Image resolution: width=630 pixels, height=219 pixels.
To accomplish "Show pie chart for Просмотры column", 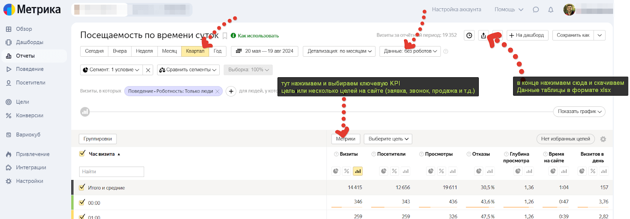I will tap(431, 171).
